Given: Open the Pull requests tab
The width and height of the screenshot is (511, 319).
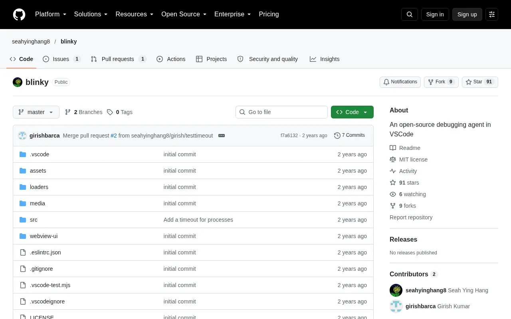Looking at the screenshot, I should [x=119, y=59].
